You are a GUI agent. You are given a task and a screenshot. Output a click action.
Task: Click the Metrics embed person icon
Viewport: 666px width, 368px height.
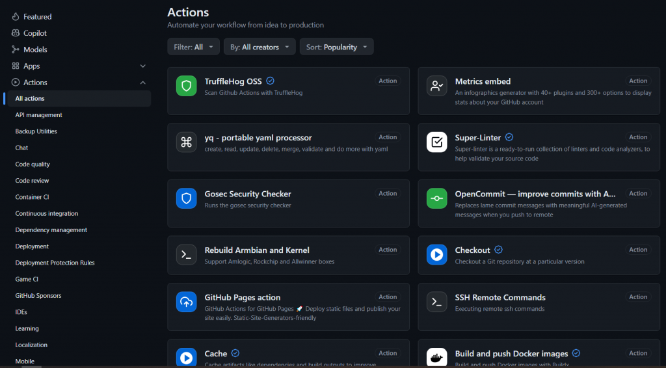click(436, 86)
